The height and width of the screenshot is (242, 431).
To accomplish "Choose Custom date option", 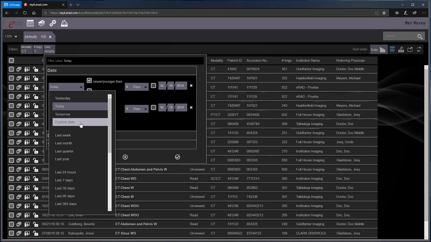I will point(80,122).
